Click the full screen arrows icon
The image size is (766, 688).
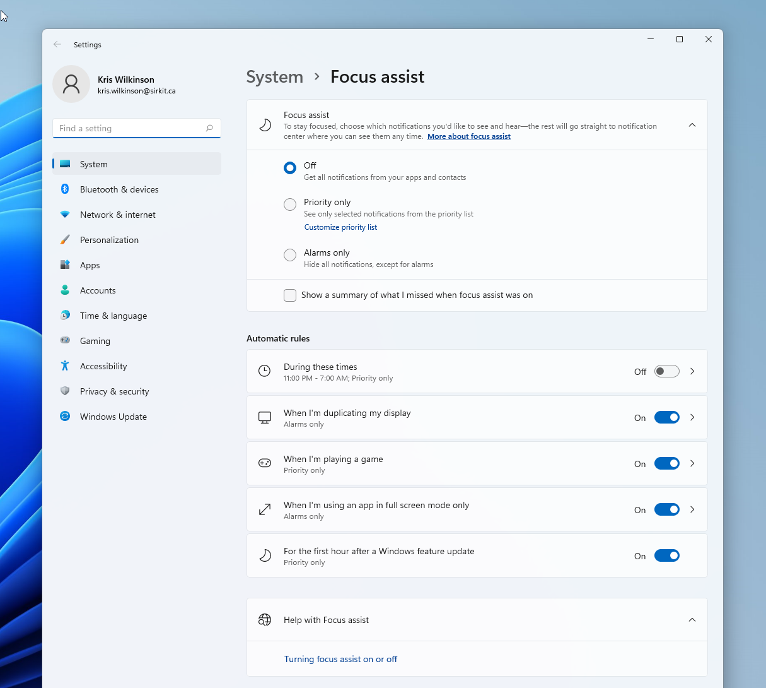(x=265, y=509)
